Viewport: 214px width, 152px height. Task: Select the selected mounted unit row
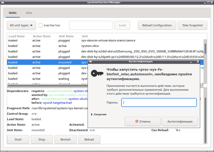(x=47, y=62)
